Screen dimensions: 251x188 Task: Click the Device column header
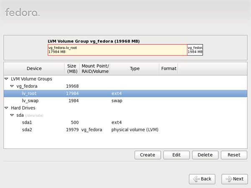coord(34,69)
